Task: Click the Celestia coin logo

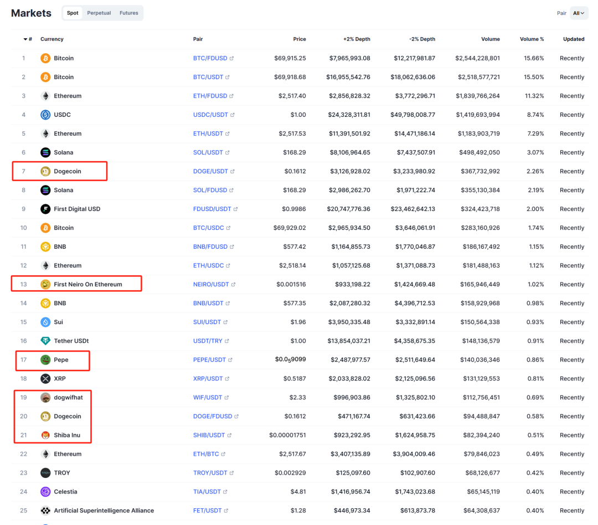Action: tap(44, 491)
